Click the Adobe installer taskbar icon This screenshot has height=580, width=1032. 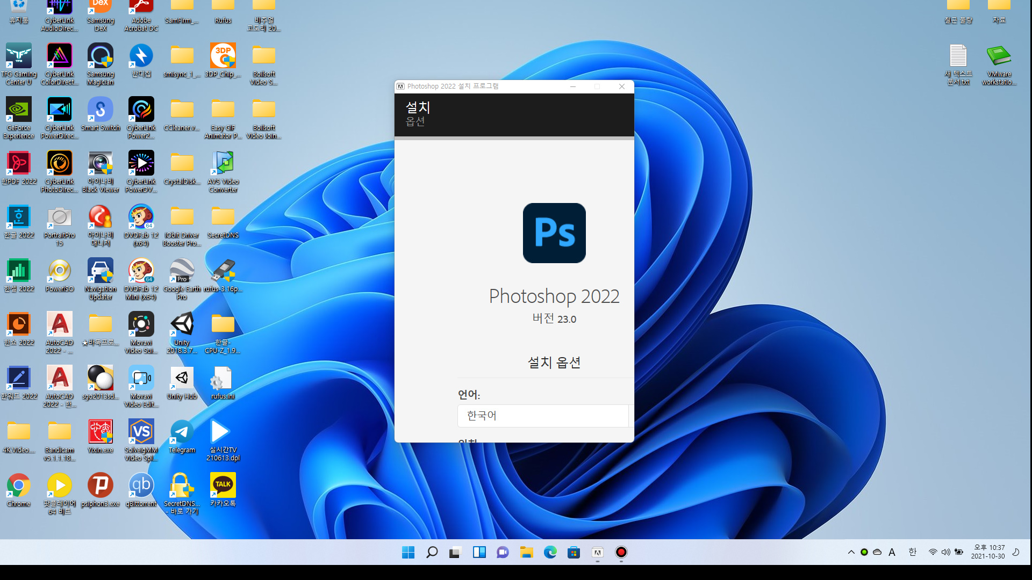598,552
